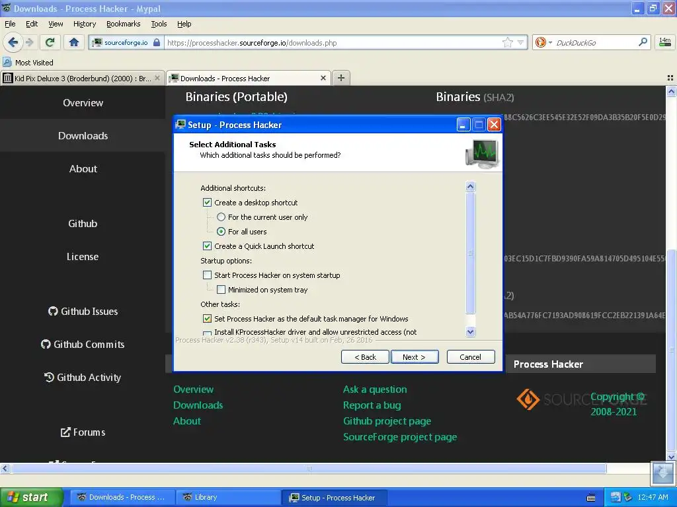Click the Report a bug footer link
Screen dimensions: 677x507
(x=372, y=405)
